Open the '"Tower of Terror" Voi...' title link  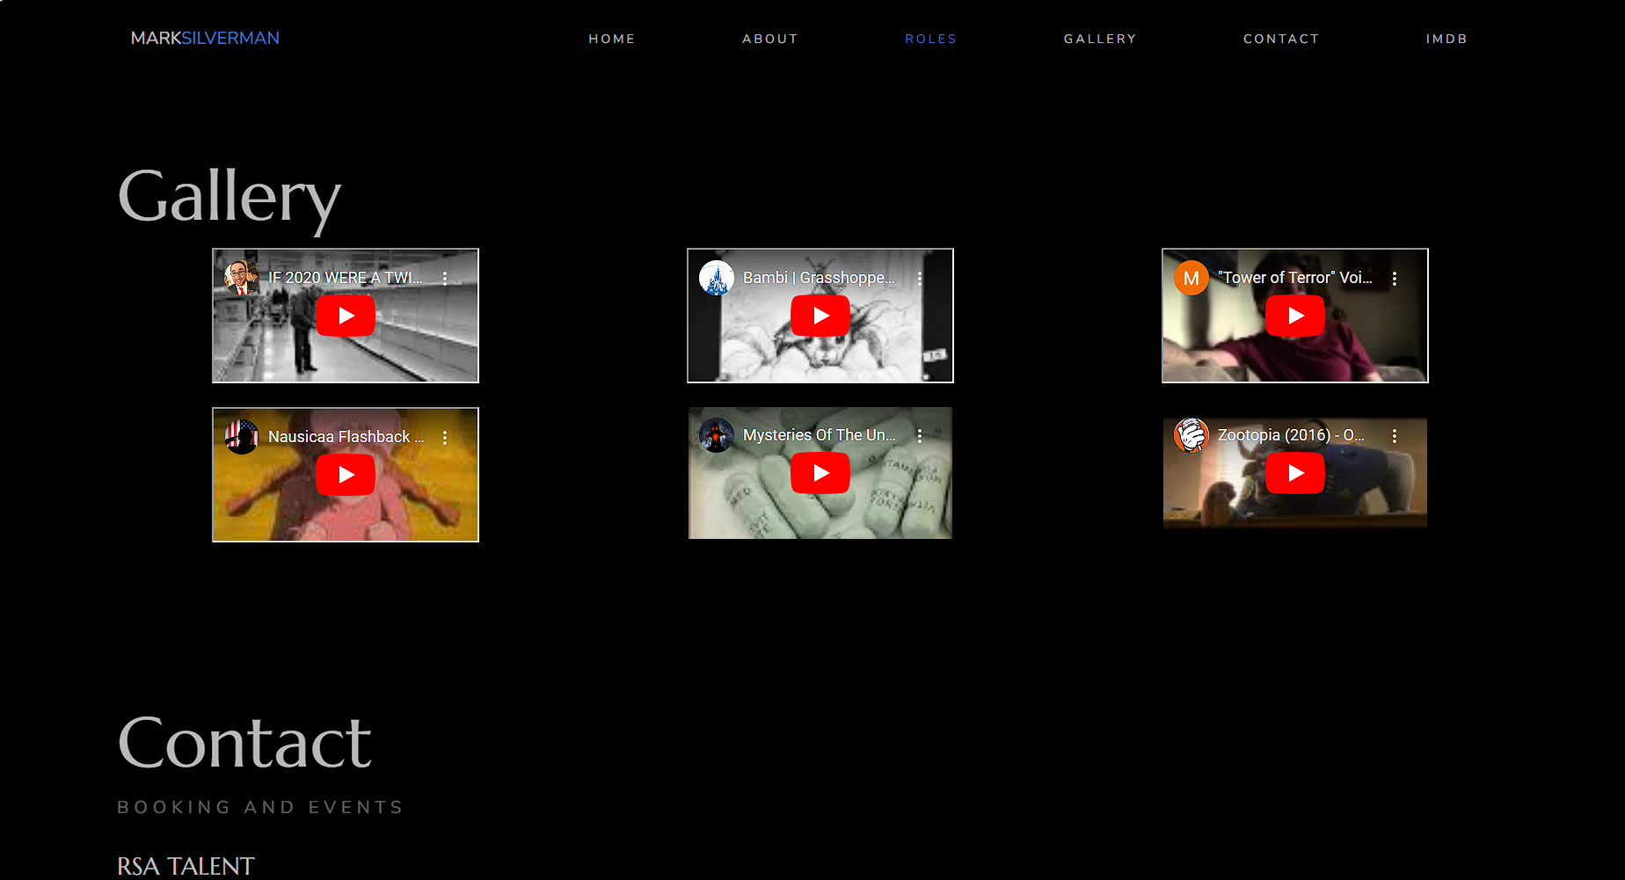(1295, 278)
